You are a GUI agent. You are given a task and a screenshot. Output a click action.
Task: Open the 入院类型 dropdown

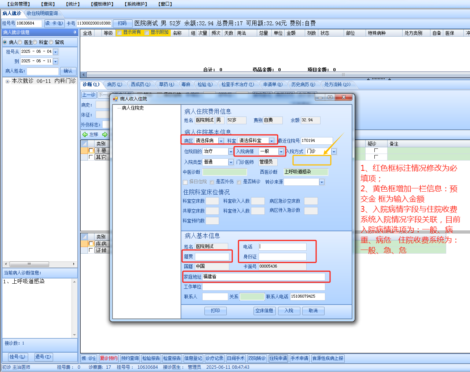[x=230, y=162]
